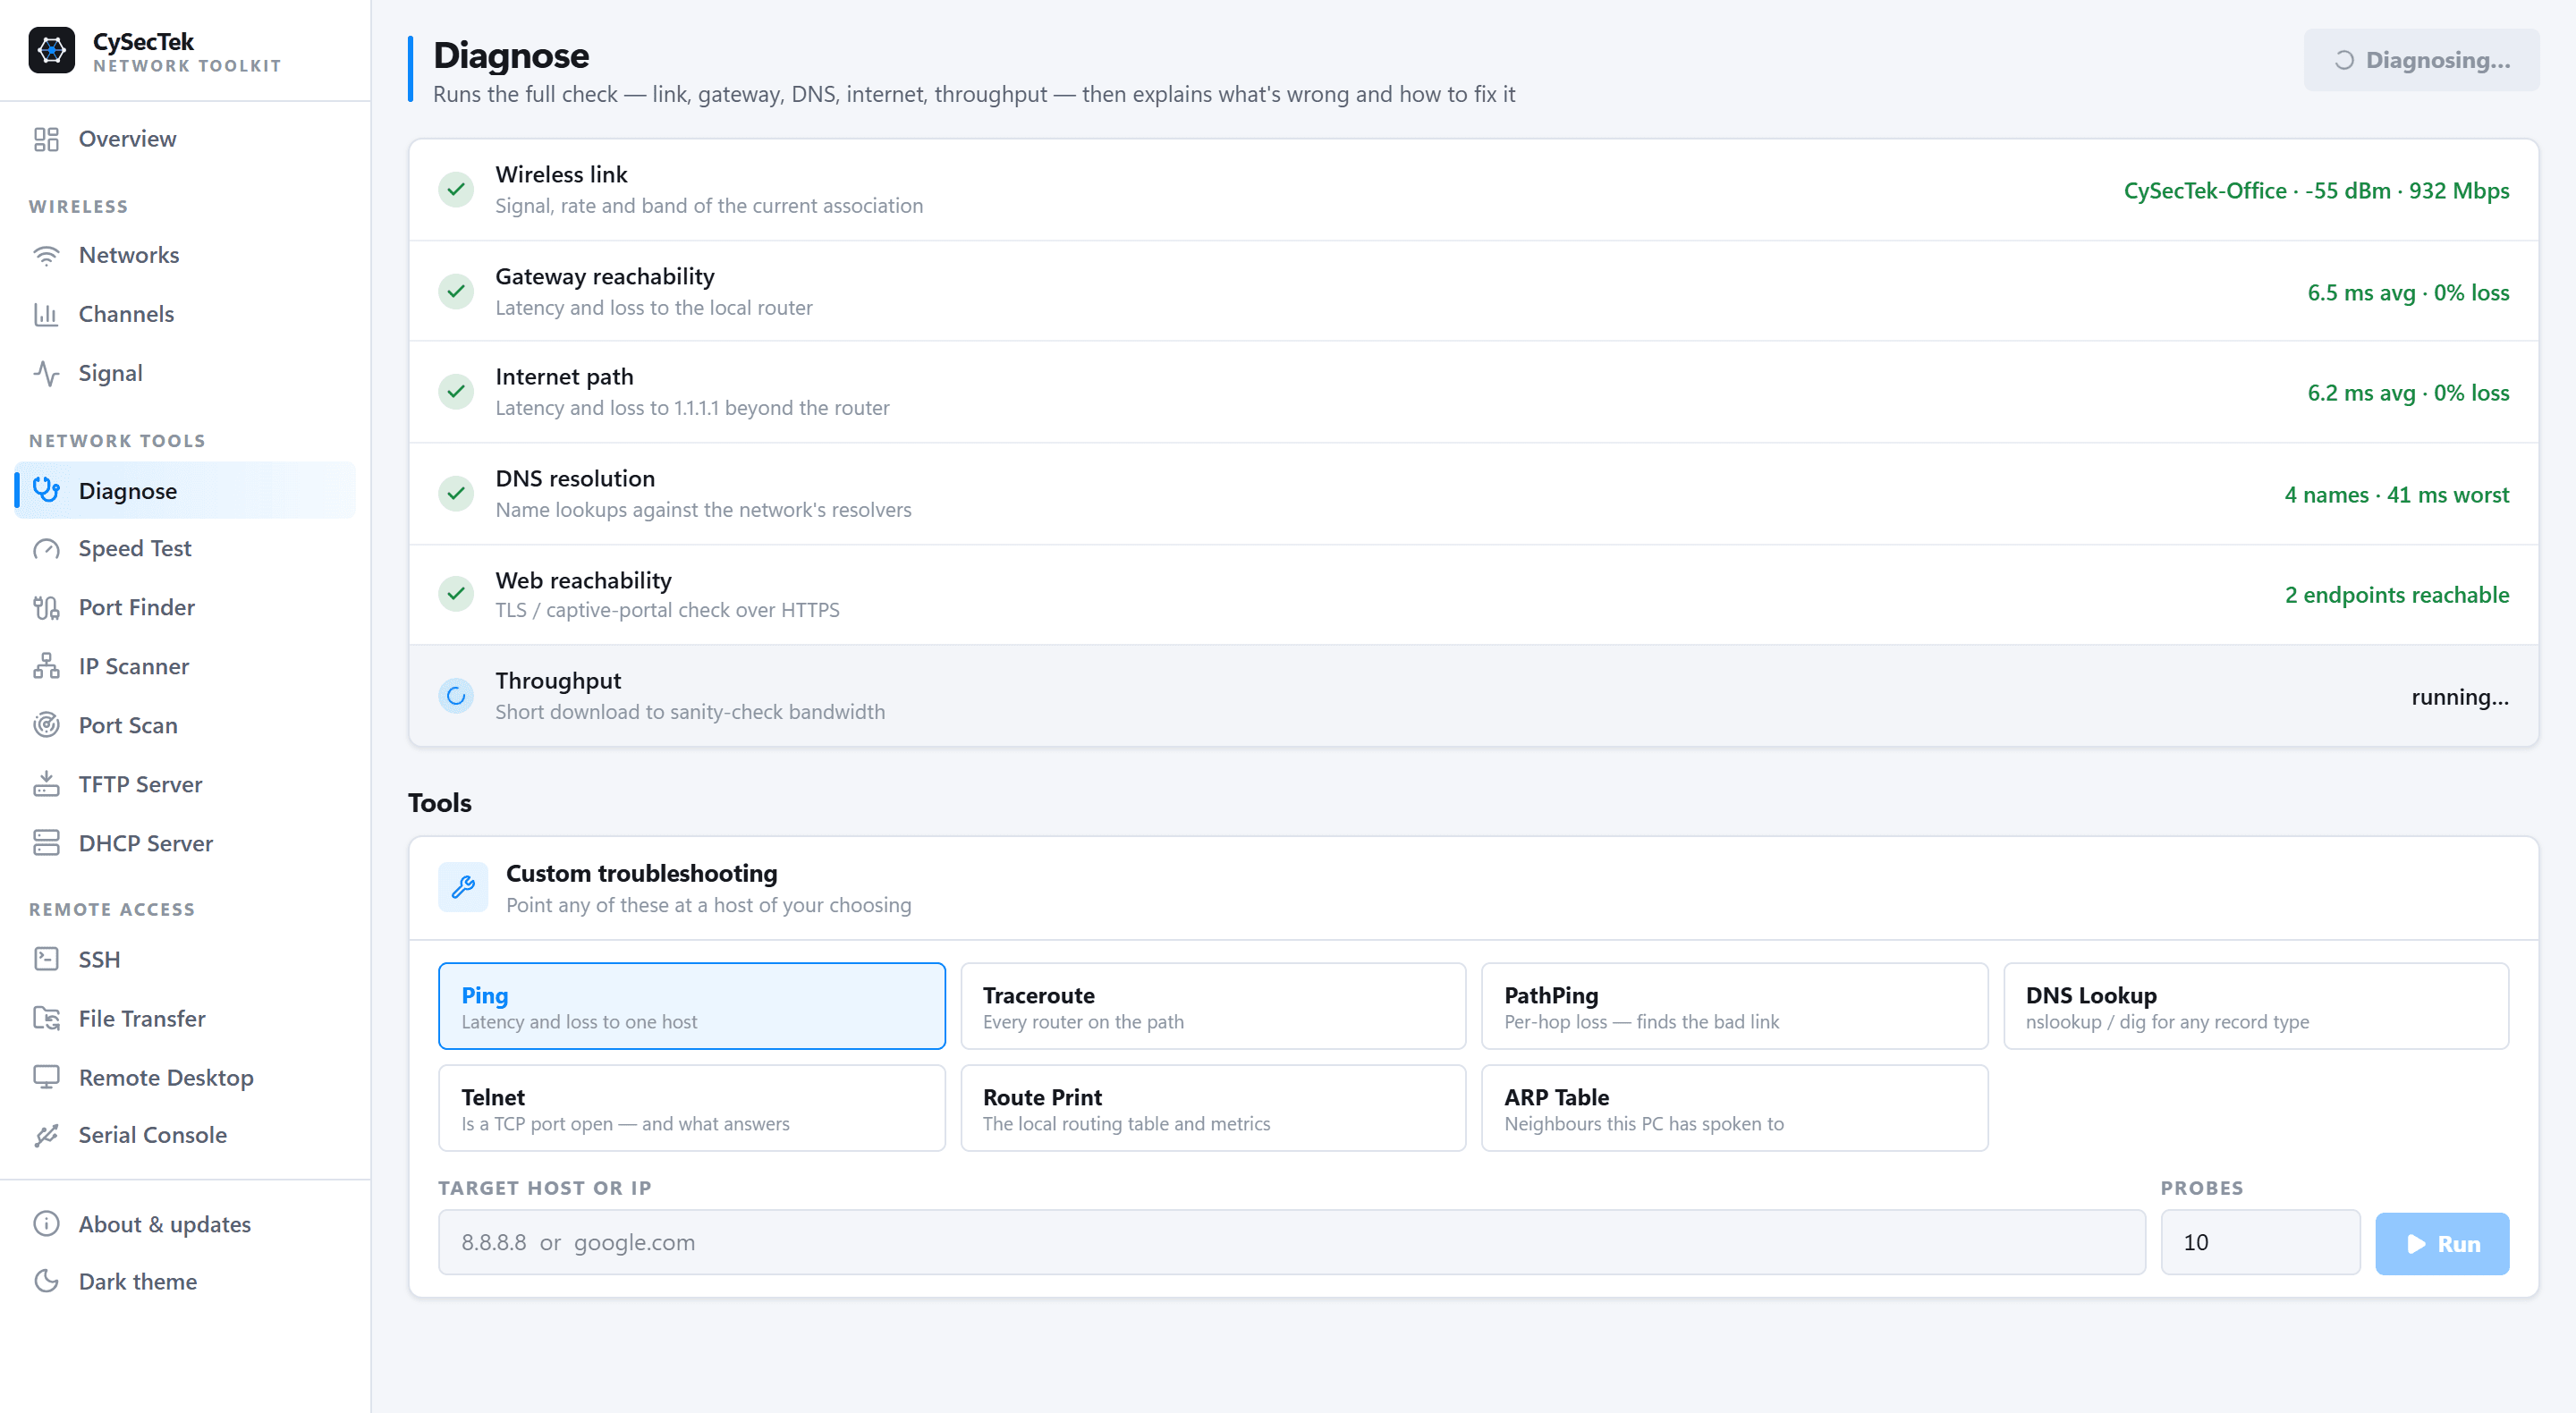
Task: Select the Ping tool card
Action: pos(691,1006)
